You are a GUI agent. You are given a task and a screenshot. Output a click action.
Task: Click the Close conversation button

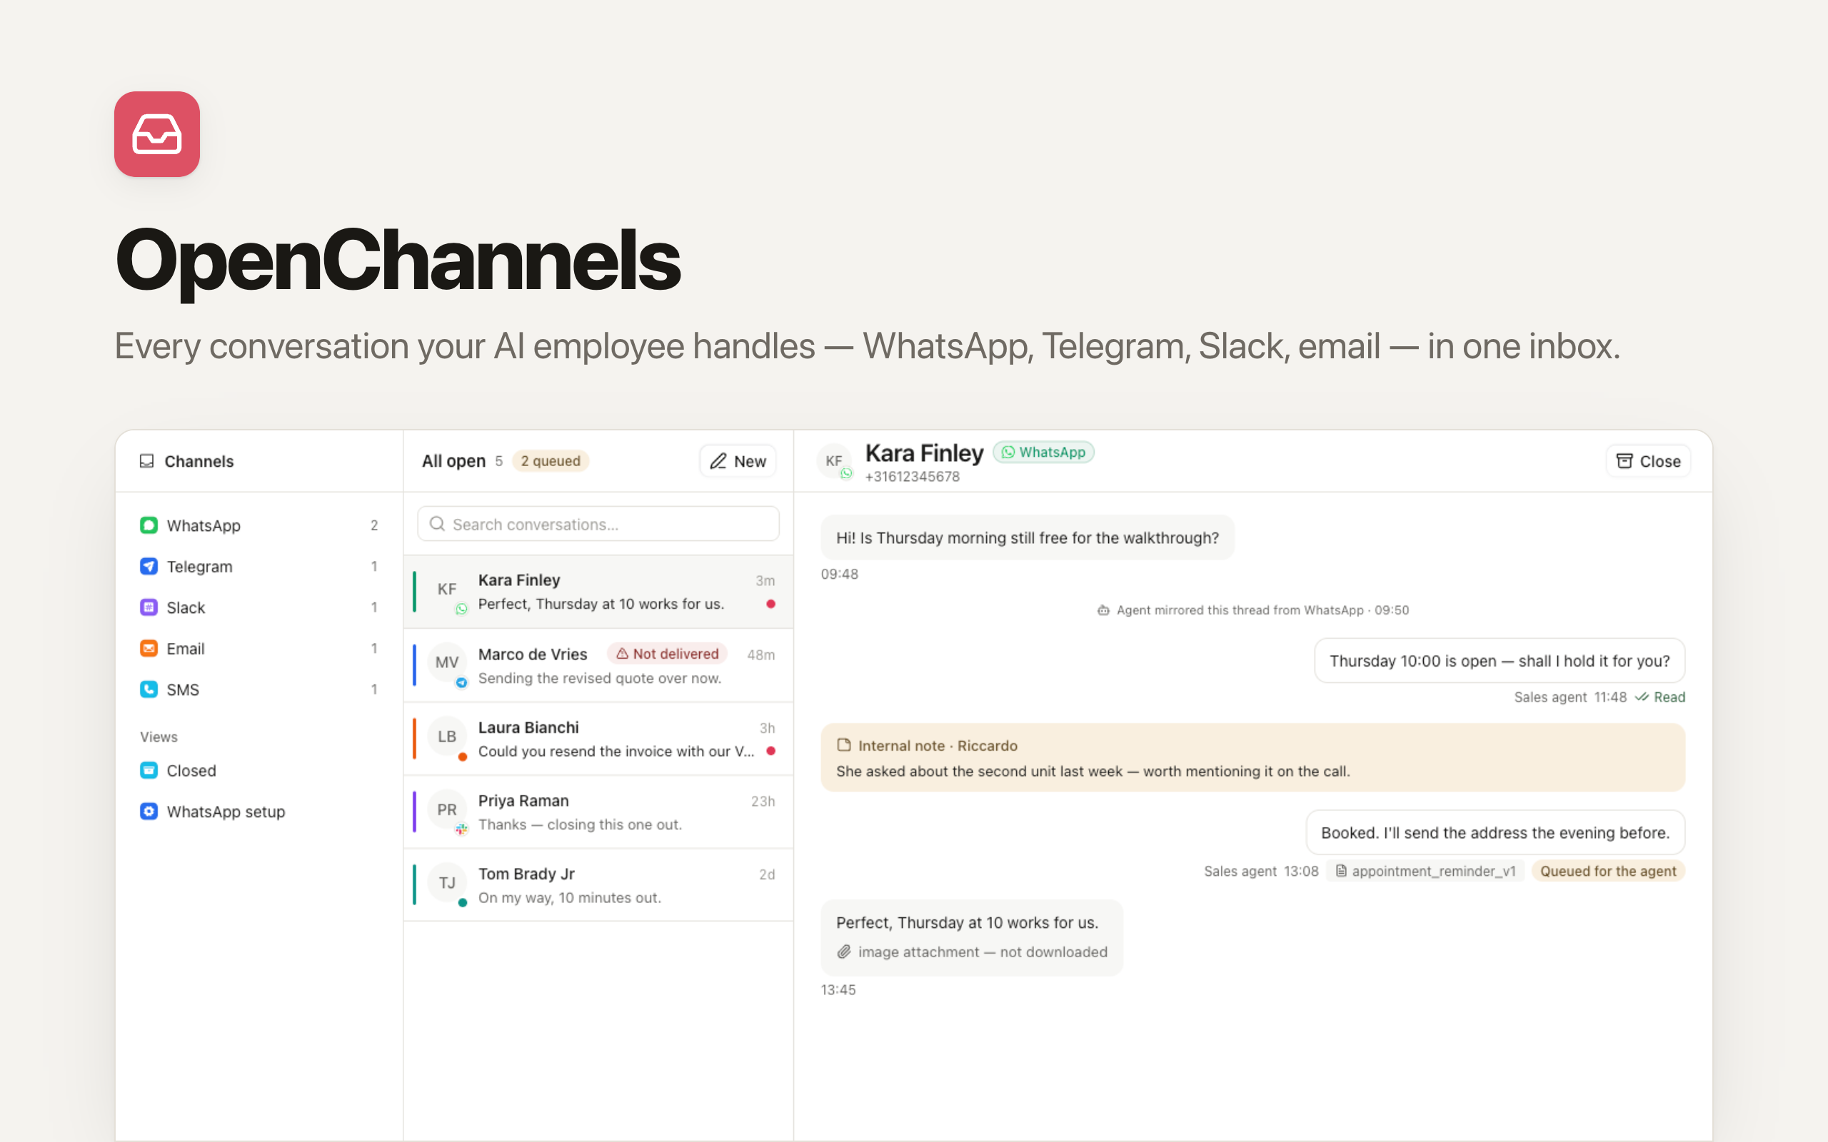[1647, 461]
